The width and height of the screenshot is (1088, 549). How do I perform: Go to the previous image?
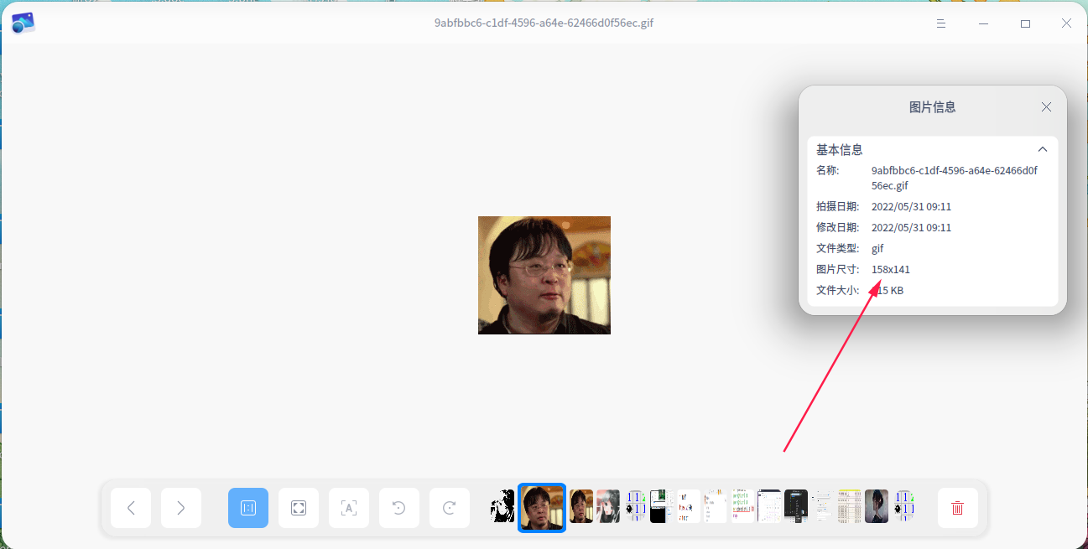pyautogui.click(x=131, y=508)
